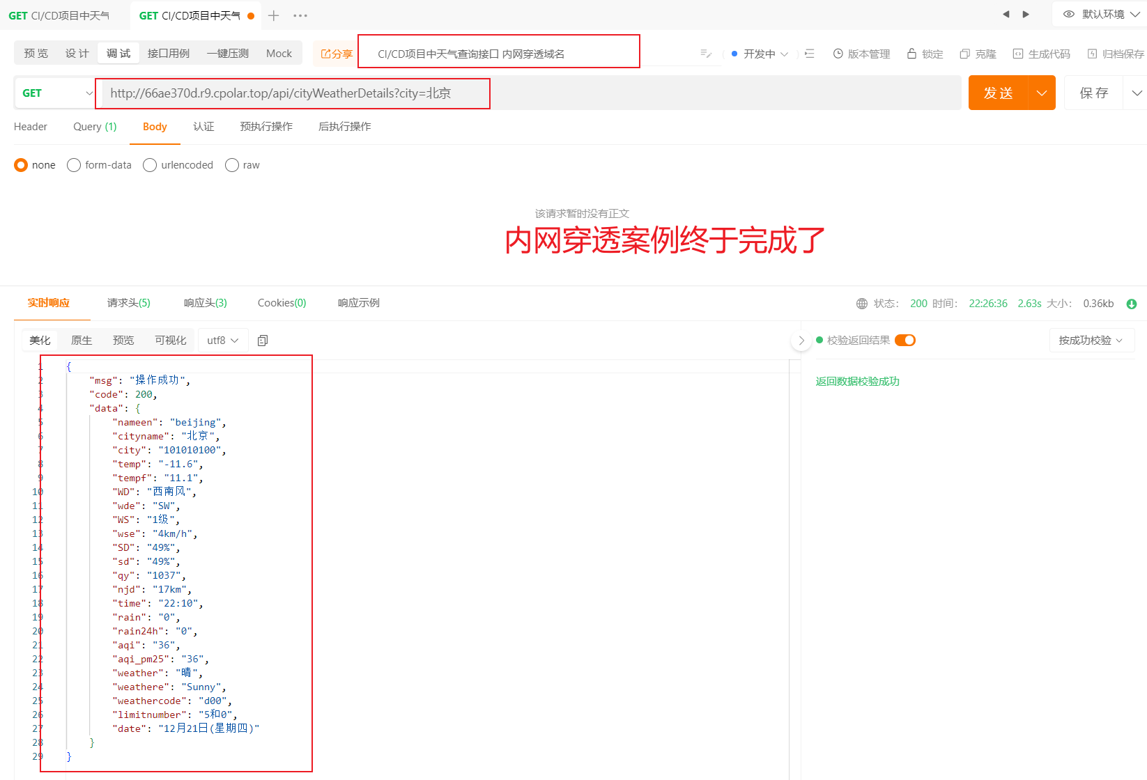Viewport: 1147px width, 780px height.
Task: Open the 响应头(3) tab
Action: pos(206,303)
